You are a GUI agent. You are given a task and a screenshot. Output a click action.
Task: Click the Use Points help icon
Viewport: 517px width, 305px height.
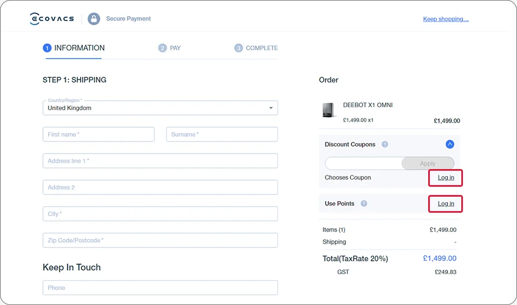click(x=364, y=203)
